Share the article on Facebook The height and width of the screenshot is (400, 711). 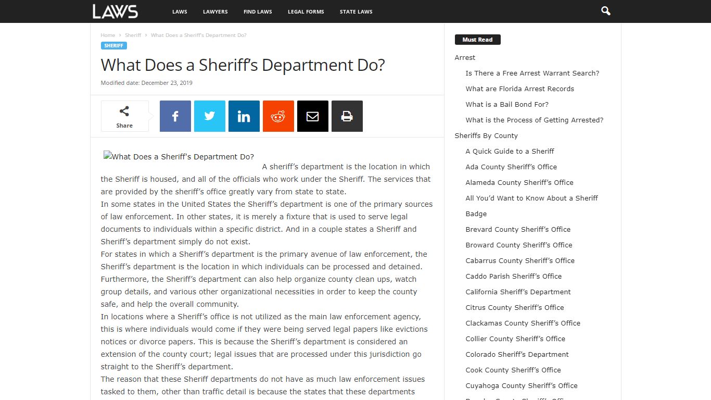tap(175, 116)
